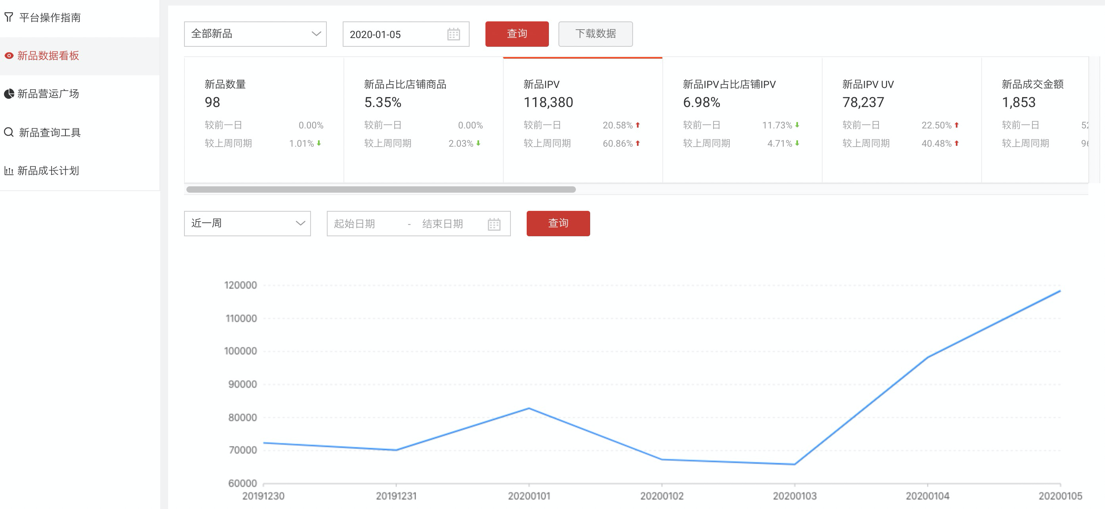Screen dimensions: 1105x509
Task: Select the 新品数量 metric card
Action: (x=264, y=120)
